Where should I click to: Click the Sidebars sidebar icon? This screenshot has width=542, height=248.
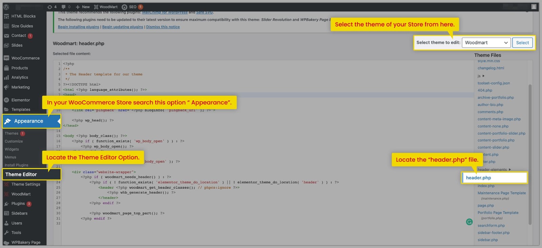6,213
